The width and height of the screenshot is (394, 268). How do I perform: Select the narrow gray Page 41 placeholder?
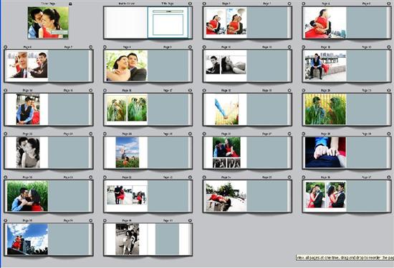[x=167, y=239]
